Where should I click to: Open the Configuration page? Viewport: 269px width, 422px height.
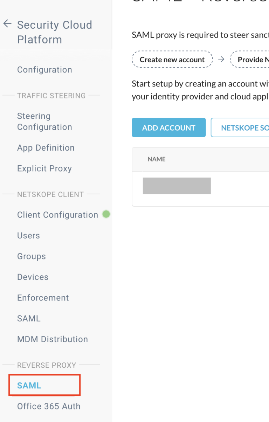pos(44,70)
